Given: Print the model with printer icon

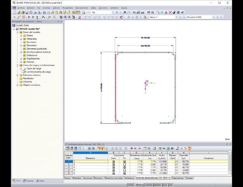Looking at the screenshot, I should tap(35, 12).
